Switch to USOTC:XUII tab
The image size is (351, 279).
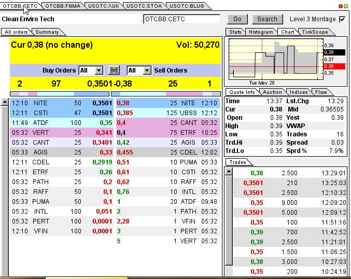click(x=103, y=6)
